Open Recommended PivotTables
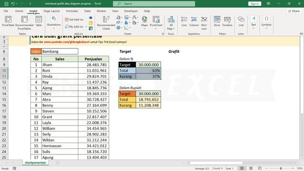 tap(24, 23)
